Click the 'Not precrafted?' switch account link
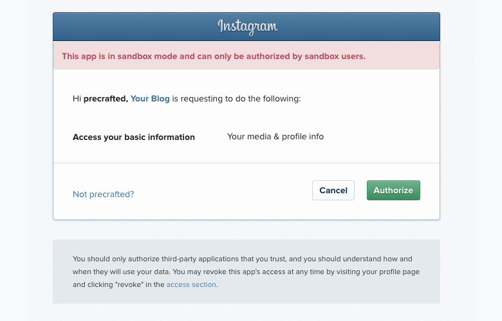This screenshot has height=321, width=502. (104, 194)
